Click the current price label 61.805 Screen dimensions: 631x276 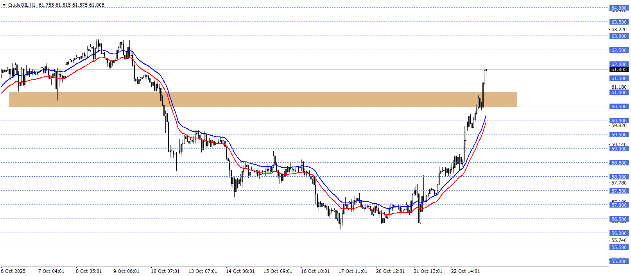coord(618,70)
